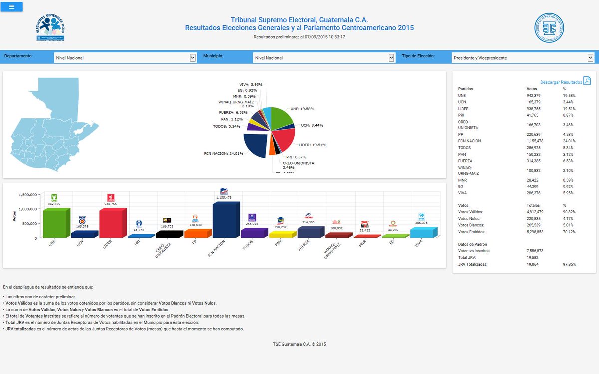Viewport: 599px width, 374px height.
Task: Click the PP party logo above orange bar
Action: coord(195,218)
